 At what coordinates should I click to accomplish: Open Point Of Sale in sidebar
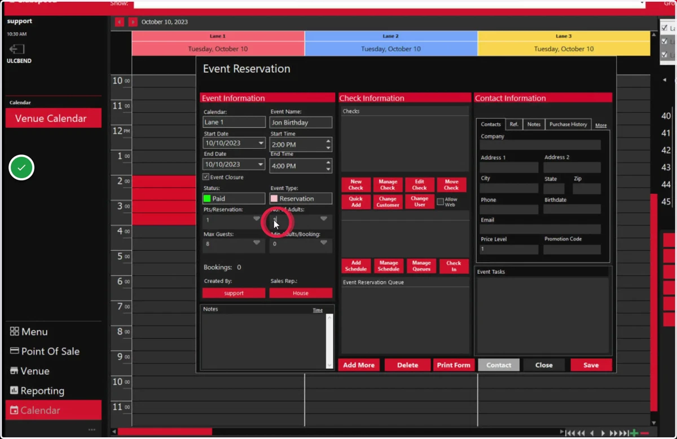(45, 351)
